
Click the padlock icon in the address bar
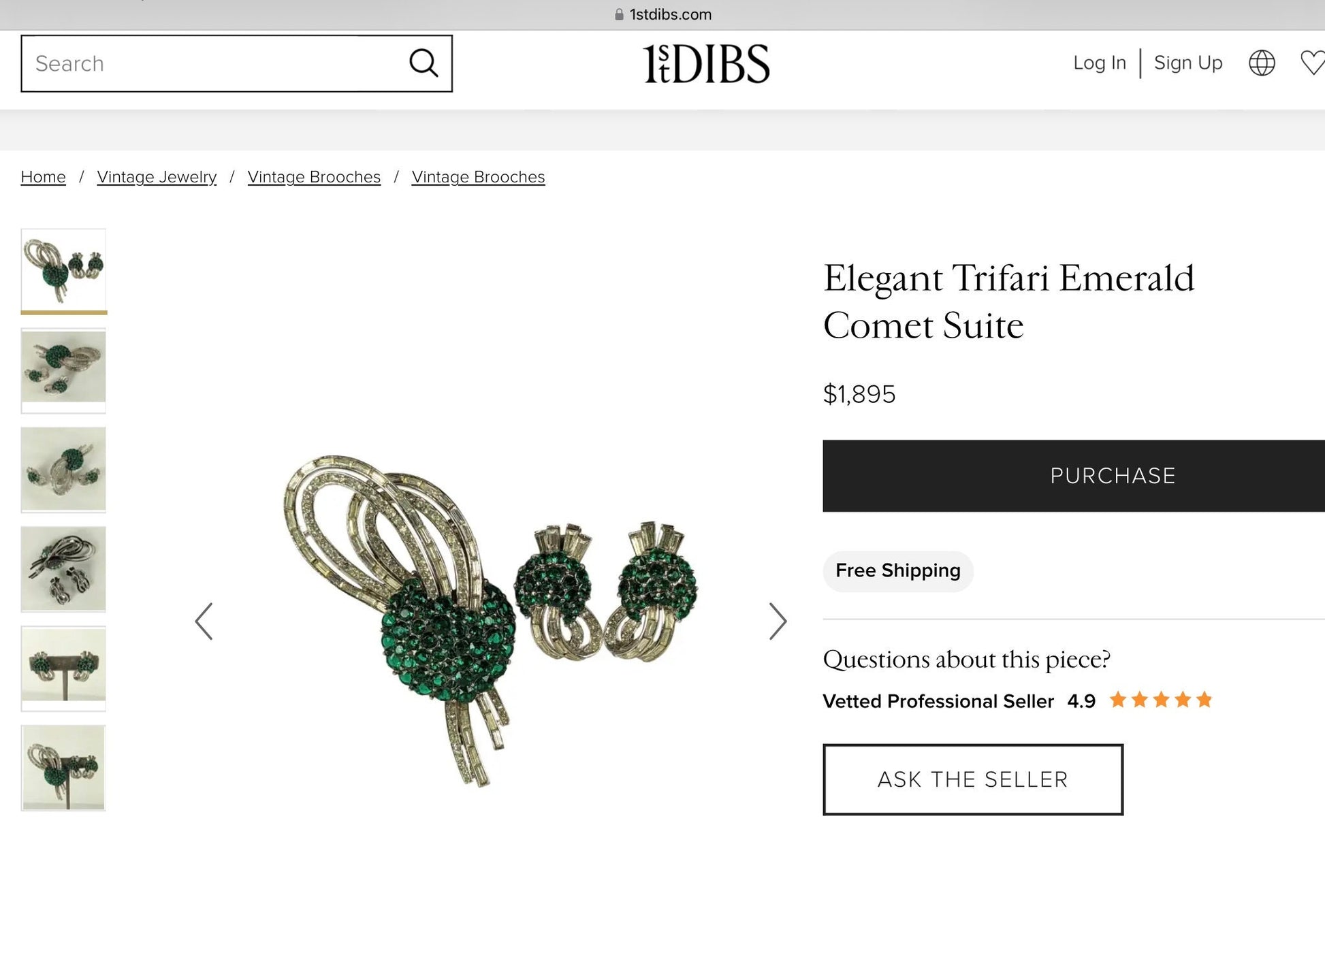point(619,14)
